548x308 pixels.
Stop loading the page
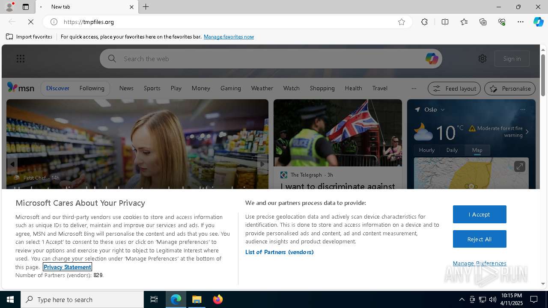click(x=31, y=22)
